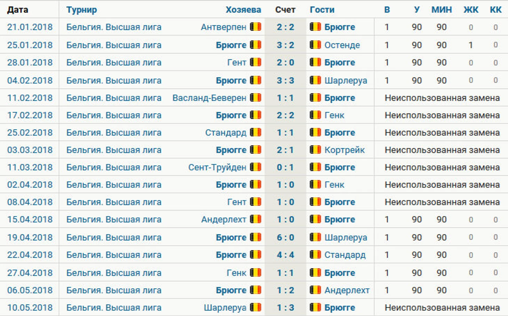
Task: Click the flag icon next to Васланд-Беверен
Action: (256, 98)
